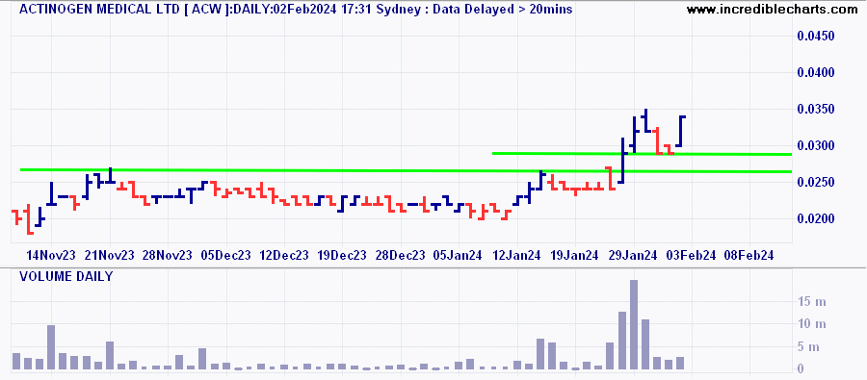Click the 21Nov23 date label
Image resolution: width=867 pixels, height=380 pixels.
tap(110, 256)
